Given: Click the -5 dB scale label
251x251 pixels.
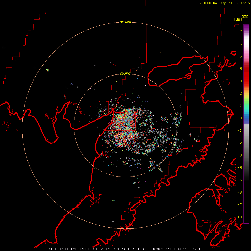Looking at the screenshot, I should [x=240, y=180].
